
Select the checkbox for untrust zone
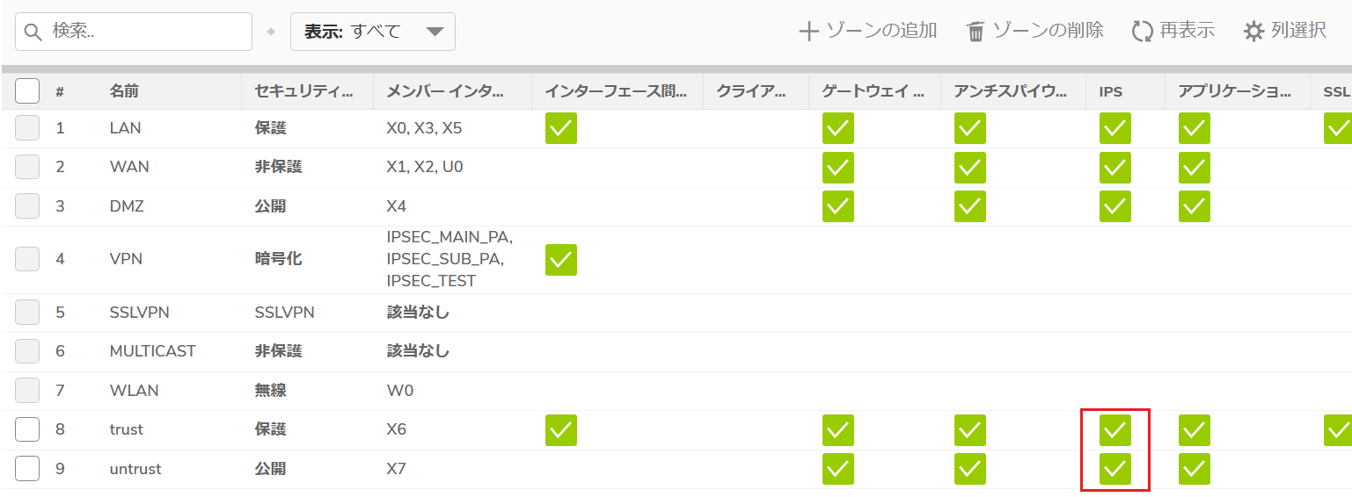27,469
